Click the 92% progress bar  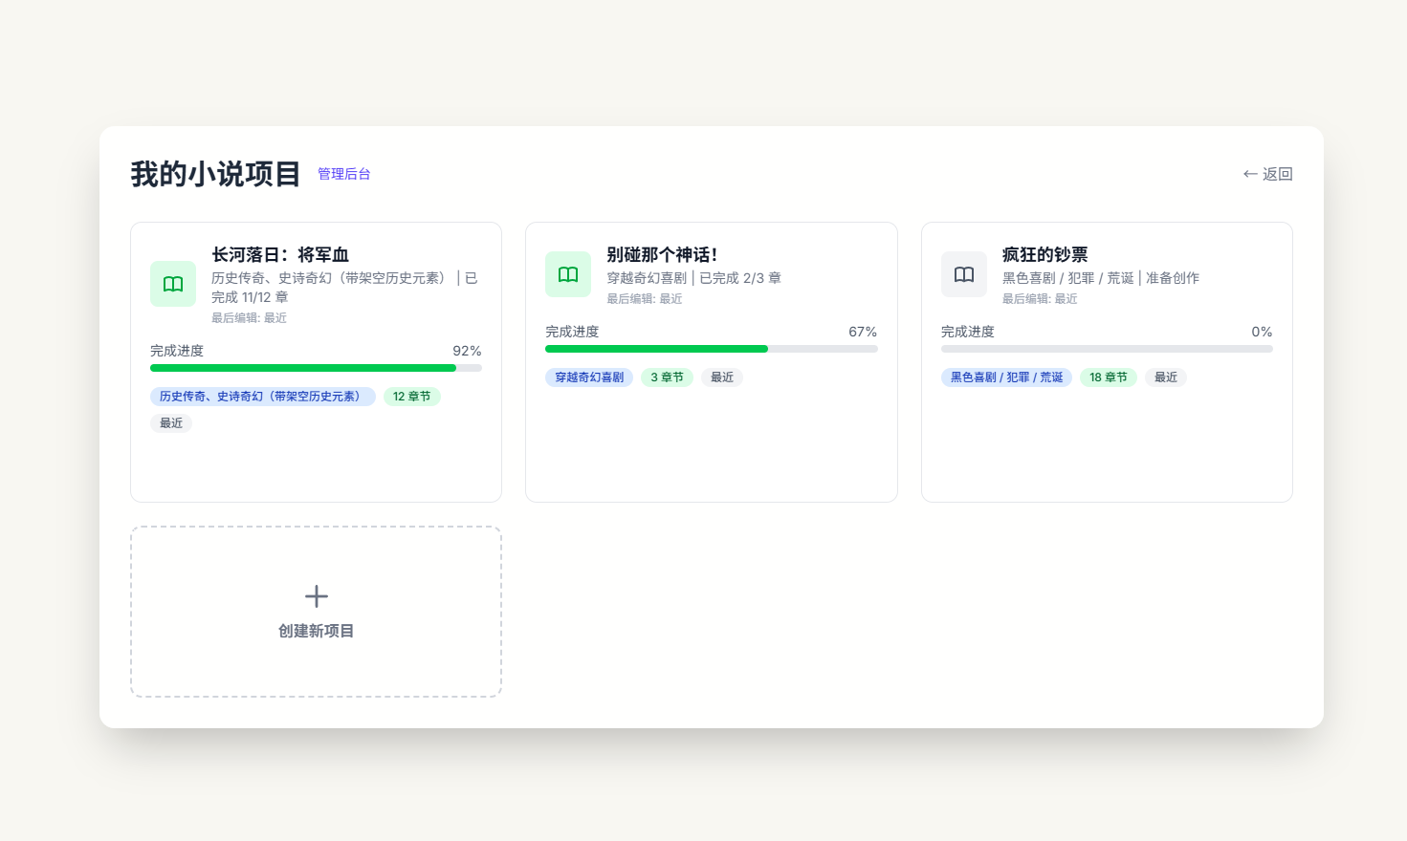(x=316, y=367)
